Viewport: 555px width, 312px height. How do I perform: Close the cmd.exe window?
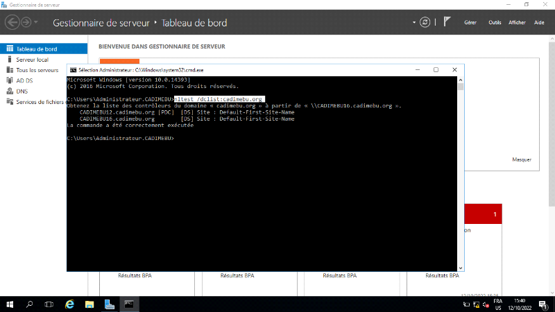coord(454,70)
